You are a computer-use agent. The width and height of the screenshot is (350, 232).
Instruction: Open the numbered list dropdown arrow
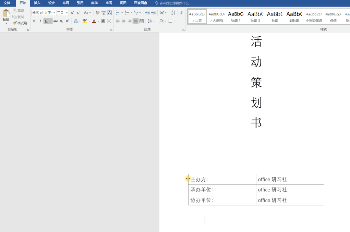point(131,13)
